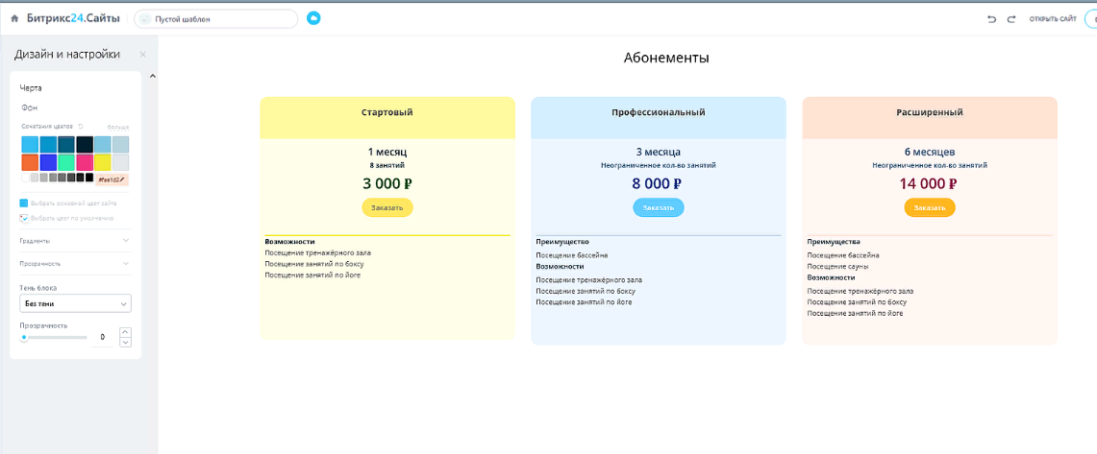Pick the royal blue color swatch
Screen dimensions: 1097x454
point(48,163)
